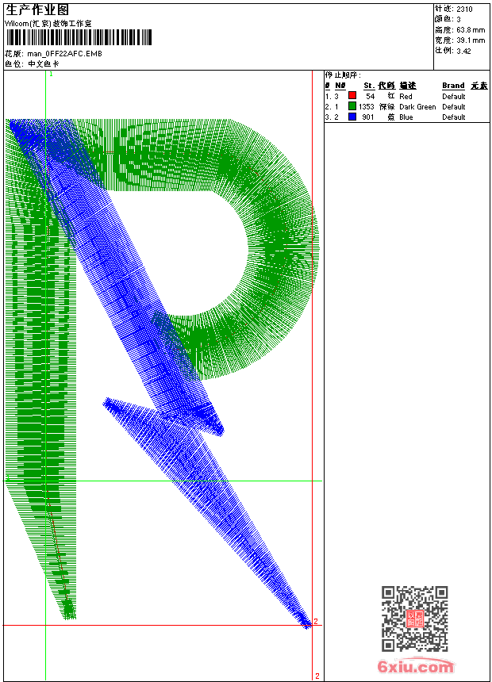Click the blue color swatch in list
This screenshot has width=492, height=682.
click(352, 117)
